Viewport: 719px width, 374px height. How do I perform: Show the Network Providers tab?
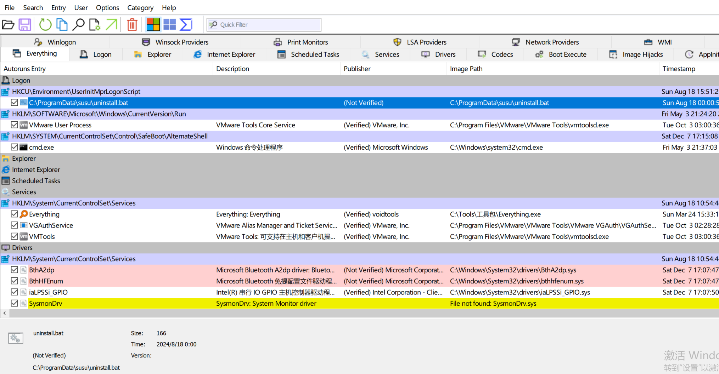coord(545,42)
